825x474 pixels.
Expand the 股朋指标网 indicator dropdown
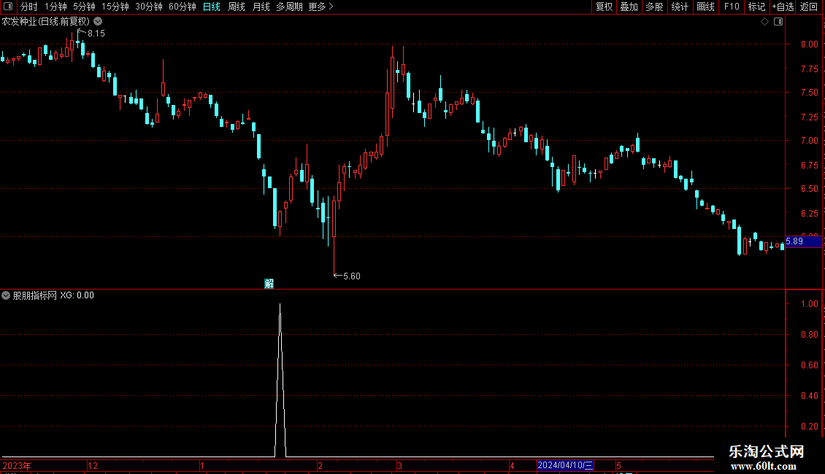pyautogui.click(x=6, y=295)
